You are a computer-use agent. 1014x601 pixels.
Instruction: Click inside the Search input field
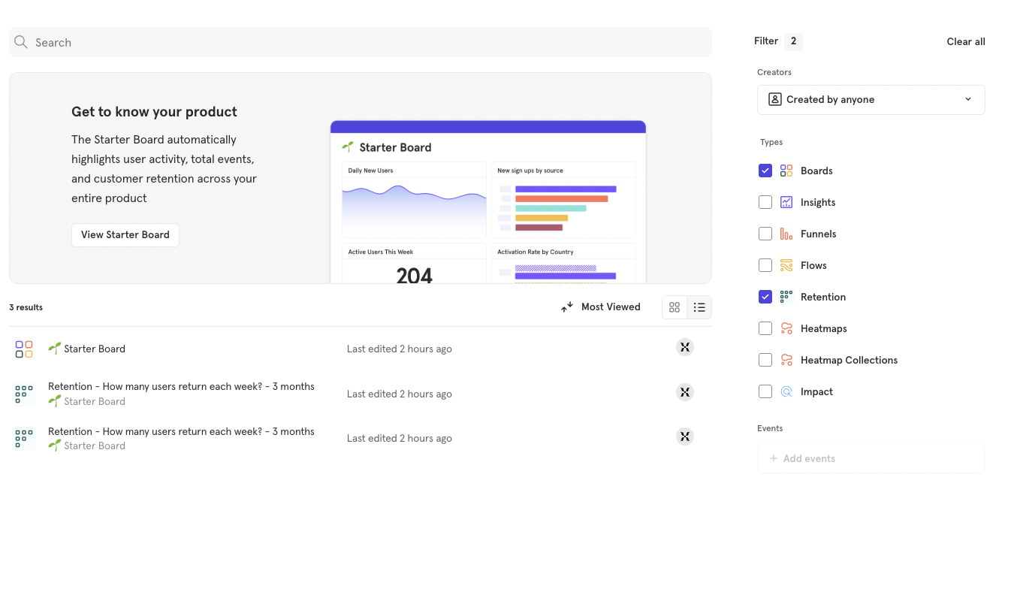[300, 42]
